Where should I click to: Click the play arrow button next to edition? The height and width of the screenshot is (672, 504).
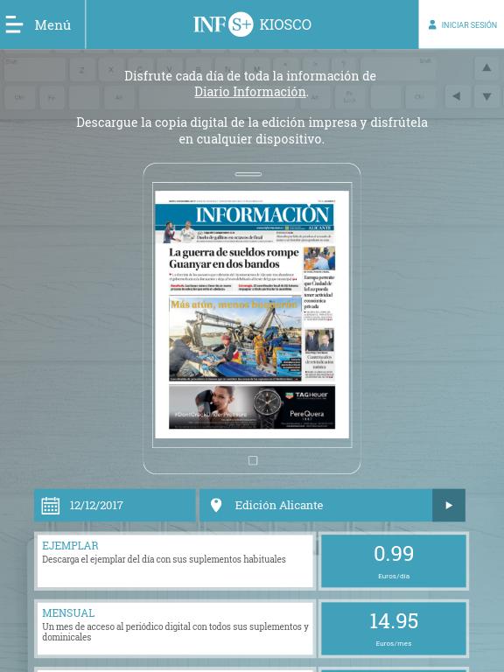[449, 505]
